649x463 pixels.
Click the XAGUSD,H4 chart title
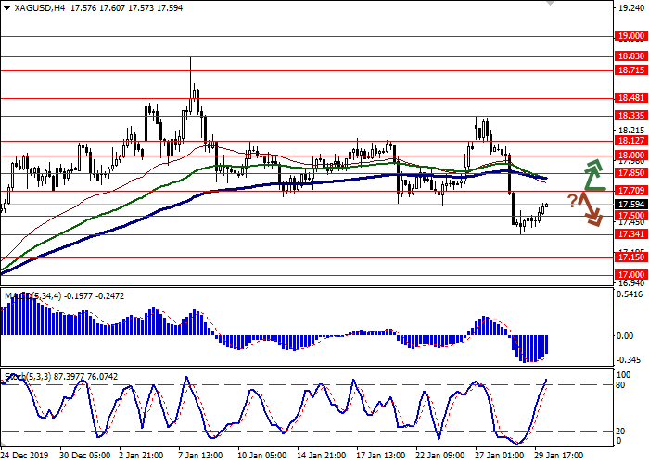[x=28, y=7]
